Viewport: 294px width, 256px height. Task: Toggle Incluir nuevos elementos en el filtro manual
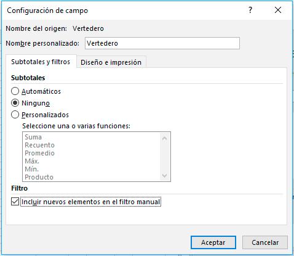(15, 202)
